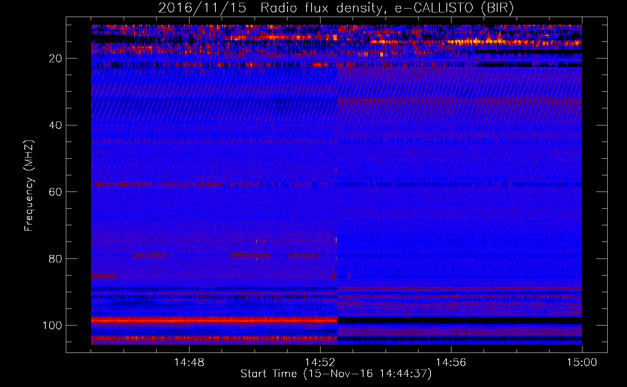This screenshot has height=387, width=627.
Task: Click the plot title "Radio flux density, e-CALLISTO (BIR)"
Action: click(387, 8)
